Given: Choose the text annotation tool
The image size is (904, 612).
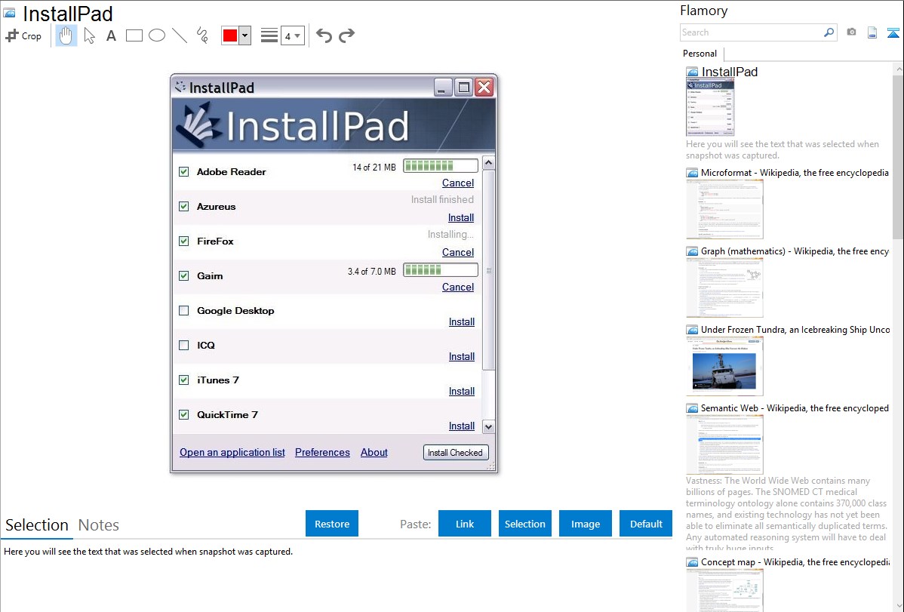Looking at the screenshot, I should [111, 35].
